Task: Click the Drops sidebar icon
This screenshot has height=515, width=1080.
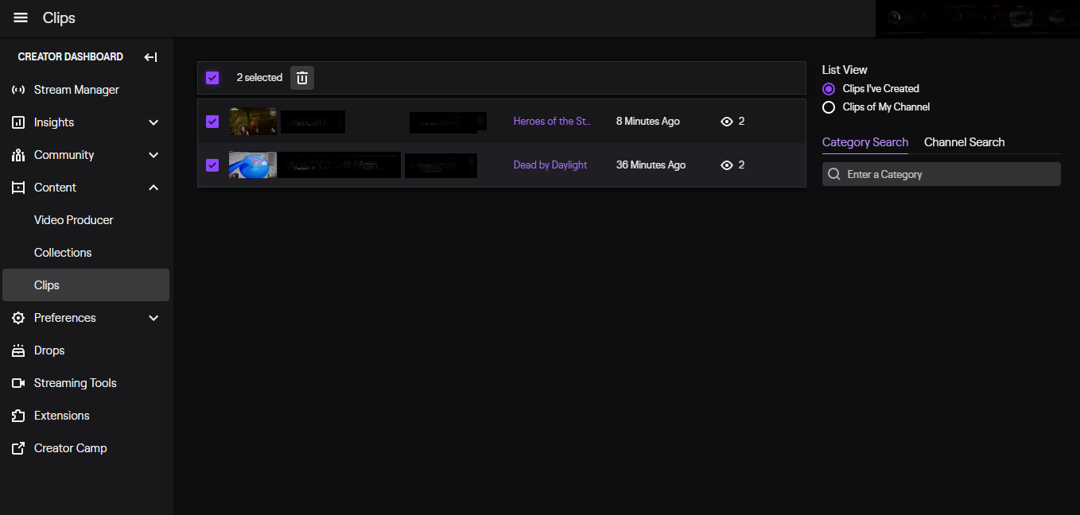Action: coord(18,350)
